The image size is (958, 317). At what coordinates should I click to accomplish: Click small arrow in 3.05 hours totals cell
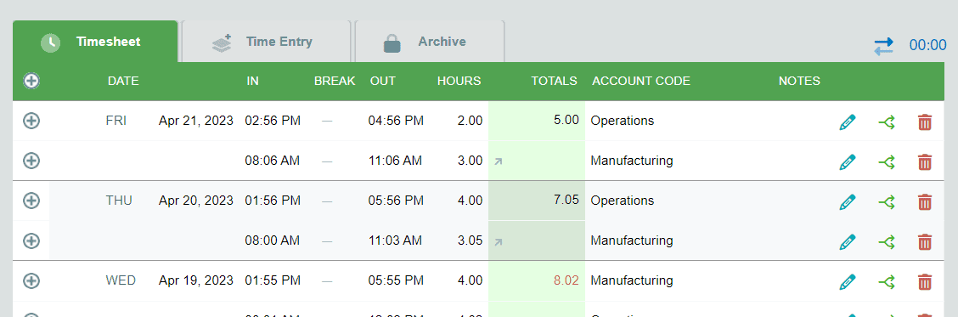coord(499,241)
